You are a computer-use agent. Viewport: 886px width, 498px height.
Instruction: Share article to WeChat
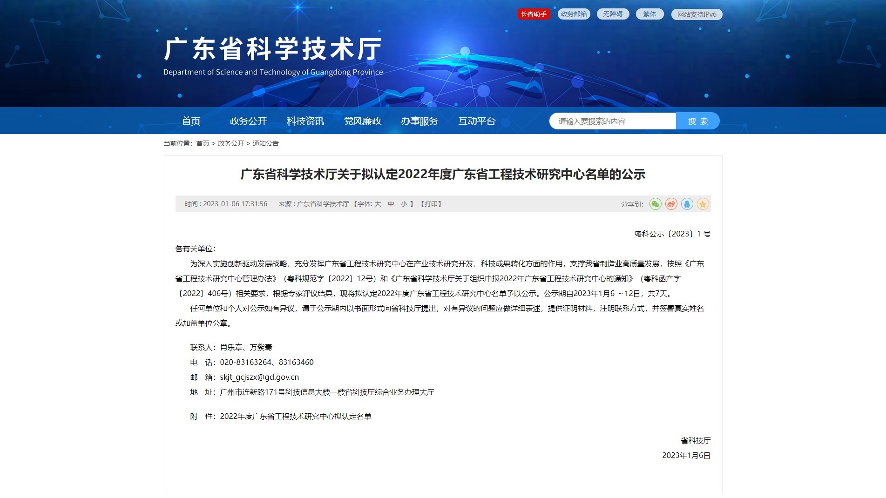tap(655, 204)
